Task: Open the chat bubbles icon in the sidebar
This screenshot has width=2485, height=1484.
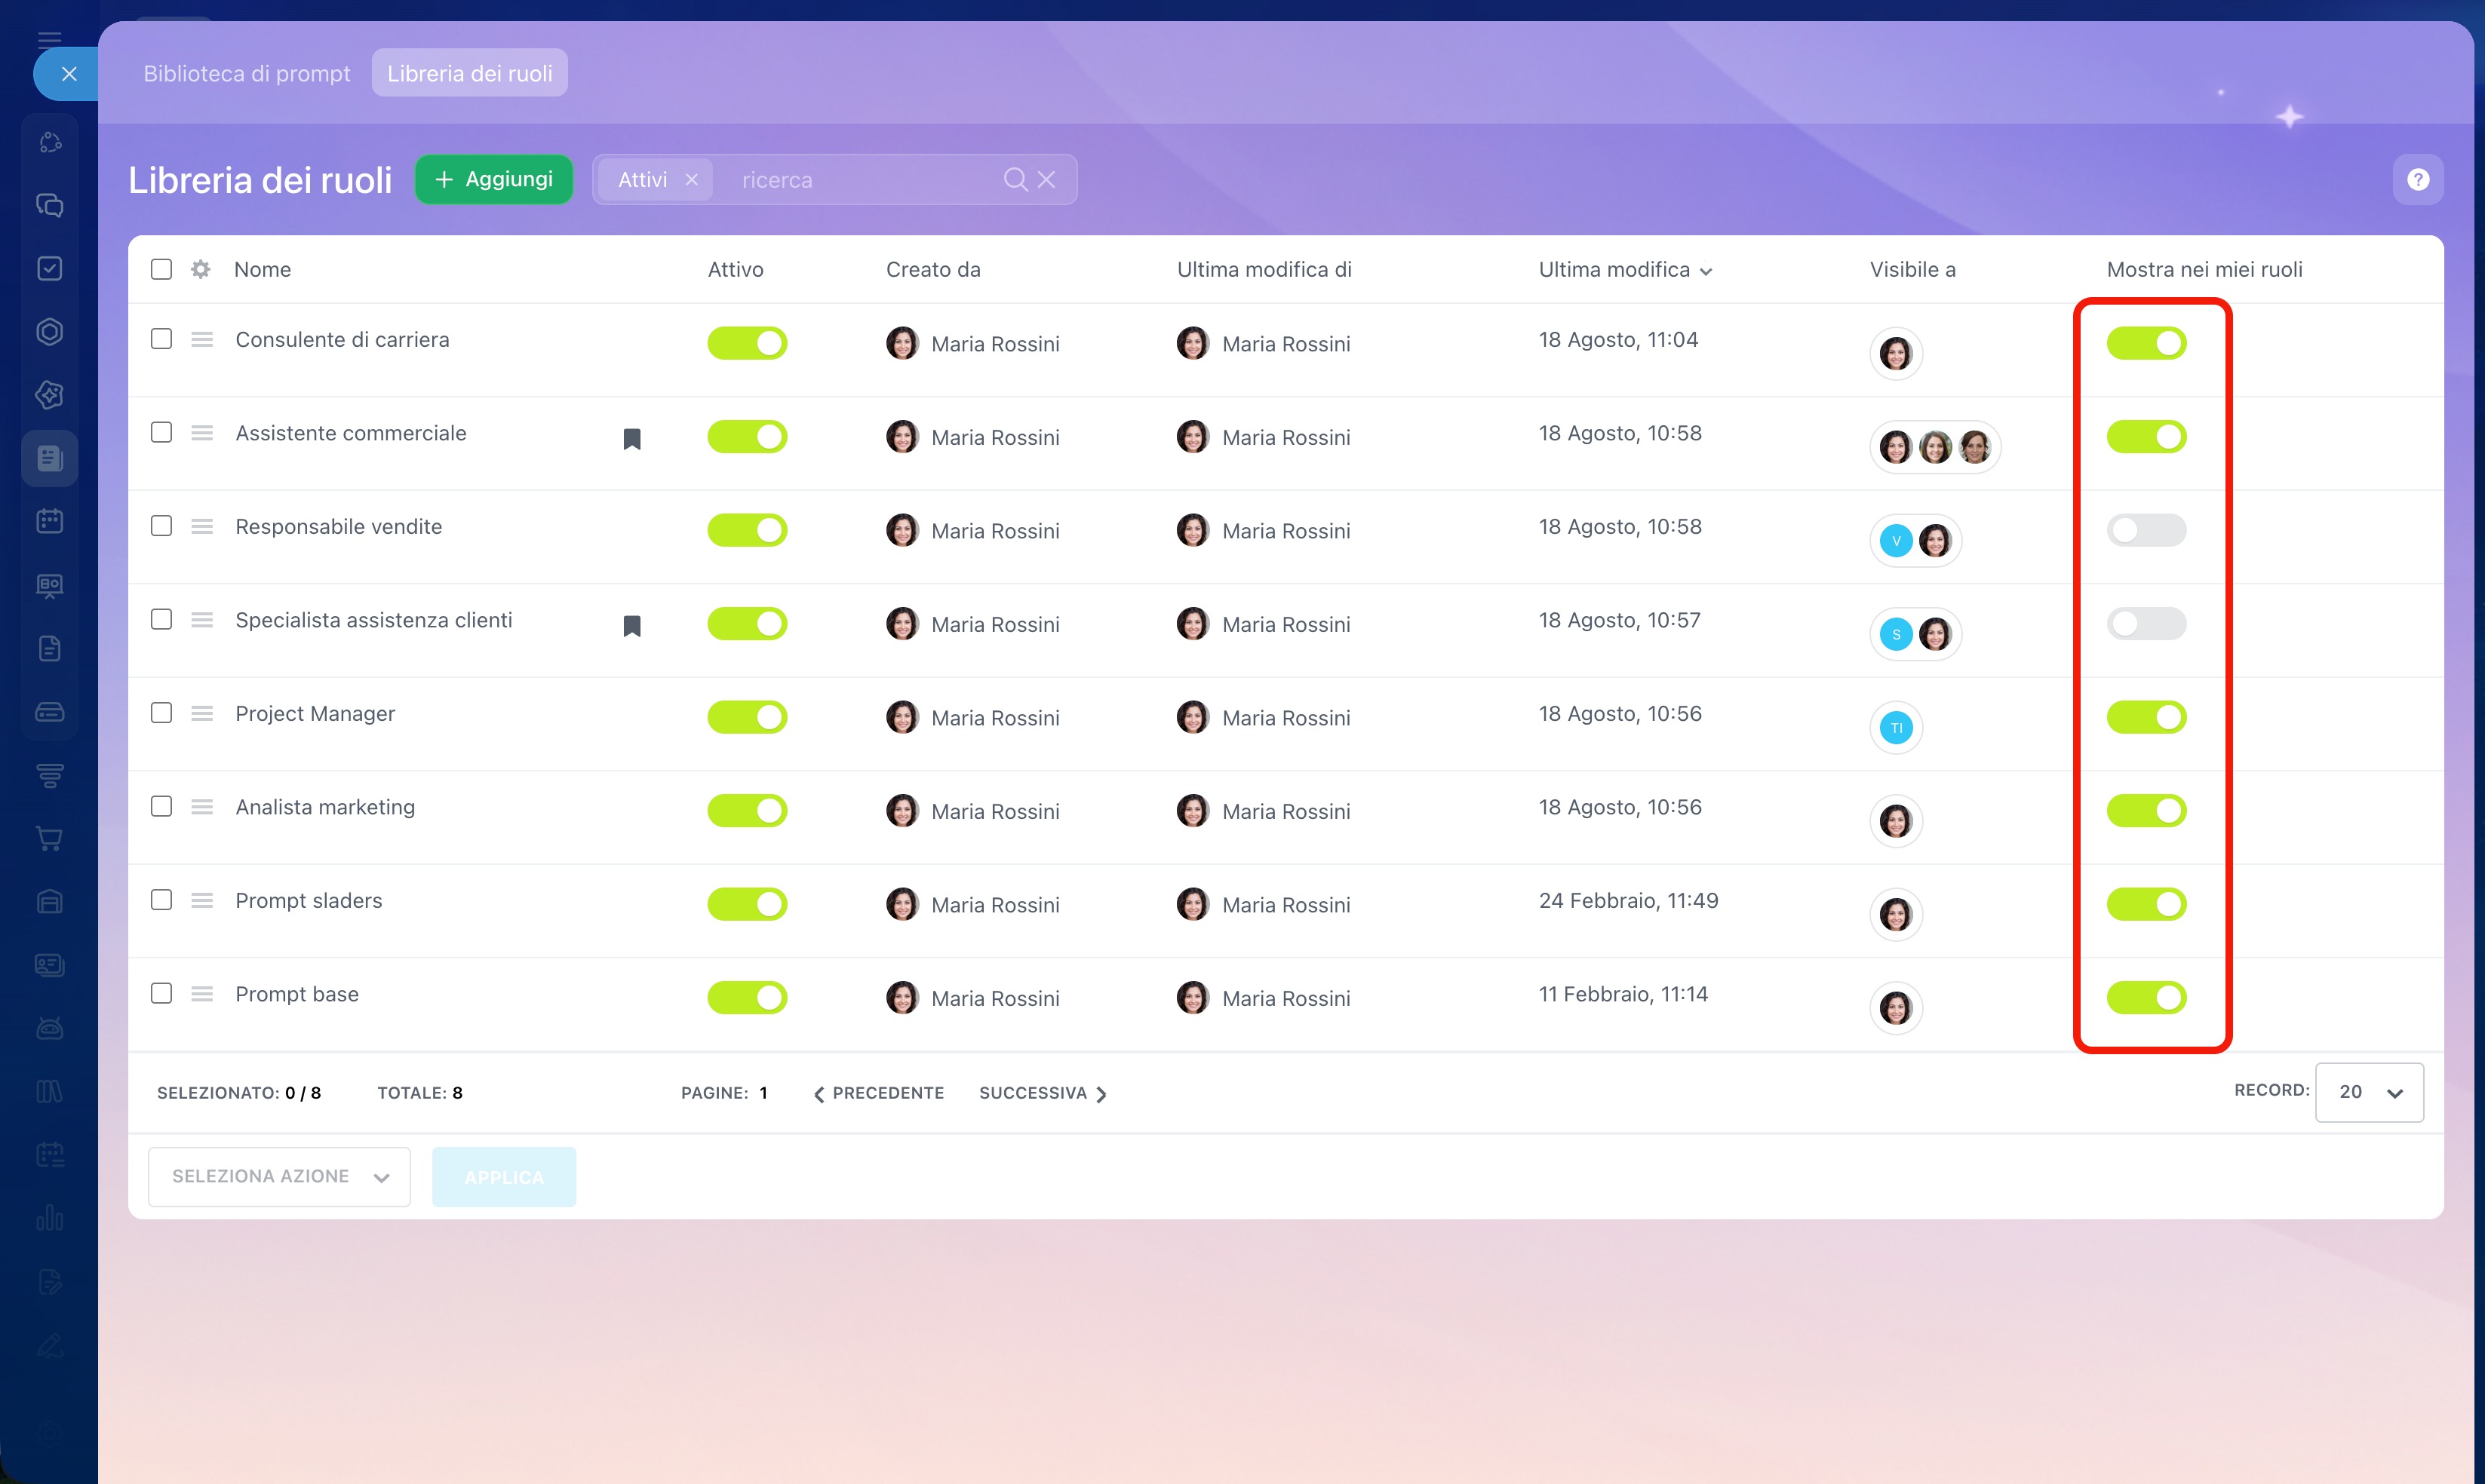Action: click(50, 206)
